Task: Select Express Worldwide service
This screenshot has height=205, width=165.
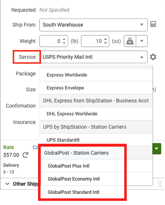Action: (96, 75)
